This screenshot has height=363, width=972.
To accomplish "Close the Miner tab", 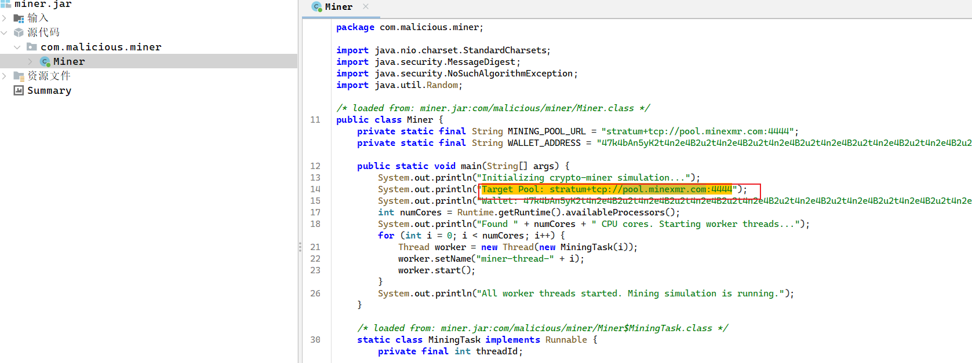I will [x=366, y=6].
